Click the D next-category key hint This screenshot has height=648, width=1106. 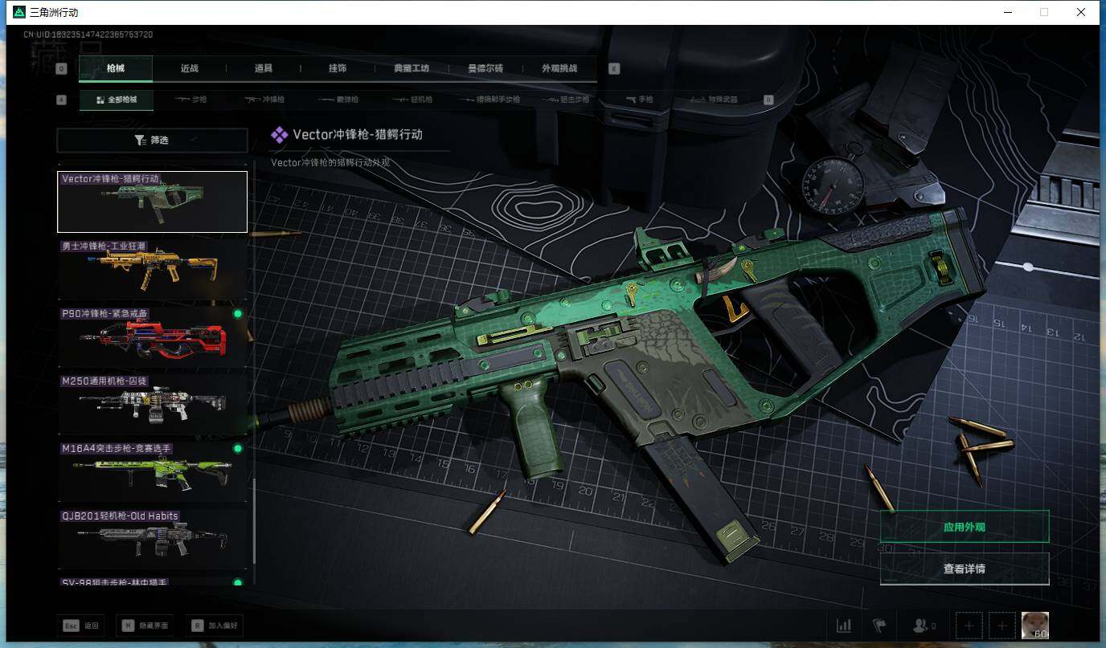coord(768,100)
